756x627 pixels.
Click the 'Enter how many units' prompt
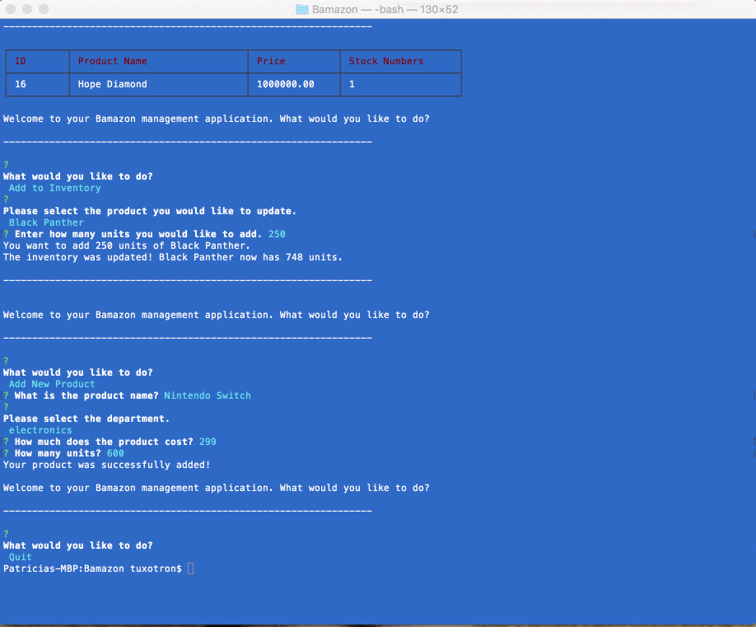138,234
